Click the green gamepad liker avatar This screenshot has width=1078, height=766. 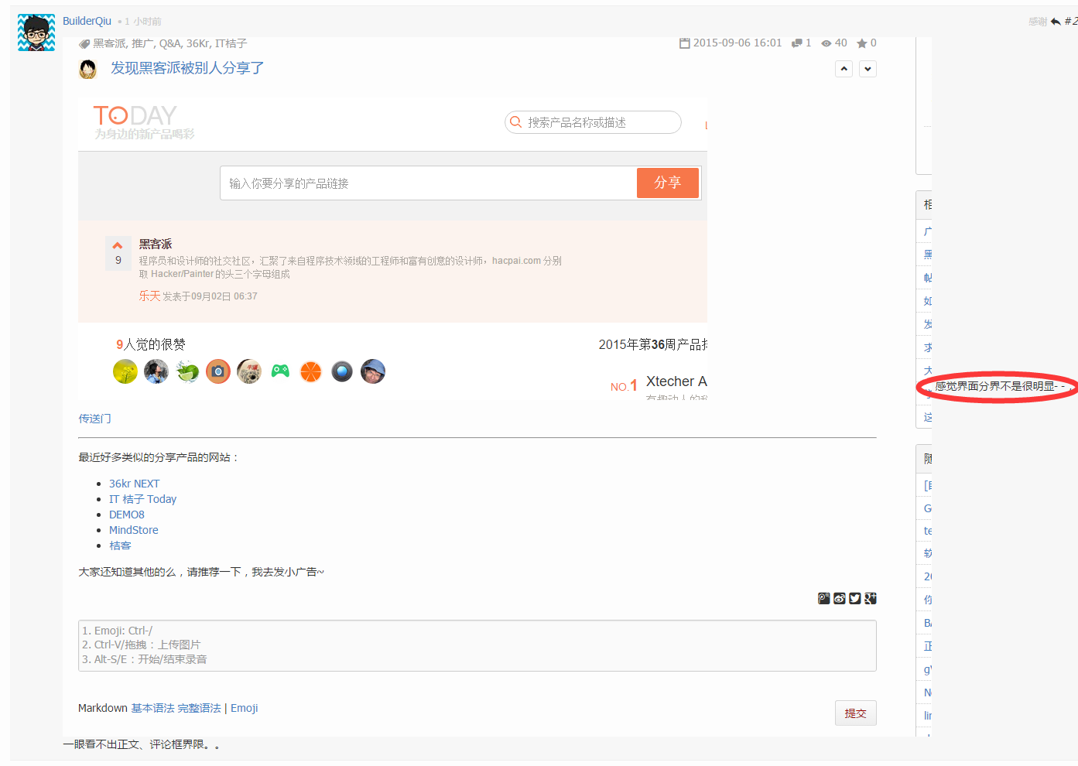[x=280, y=371]
